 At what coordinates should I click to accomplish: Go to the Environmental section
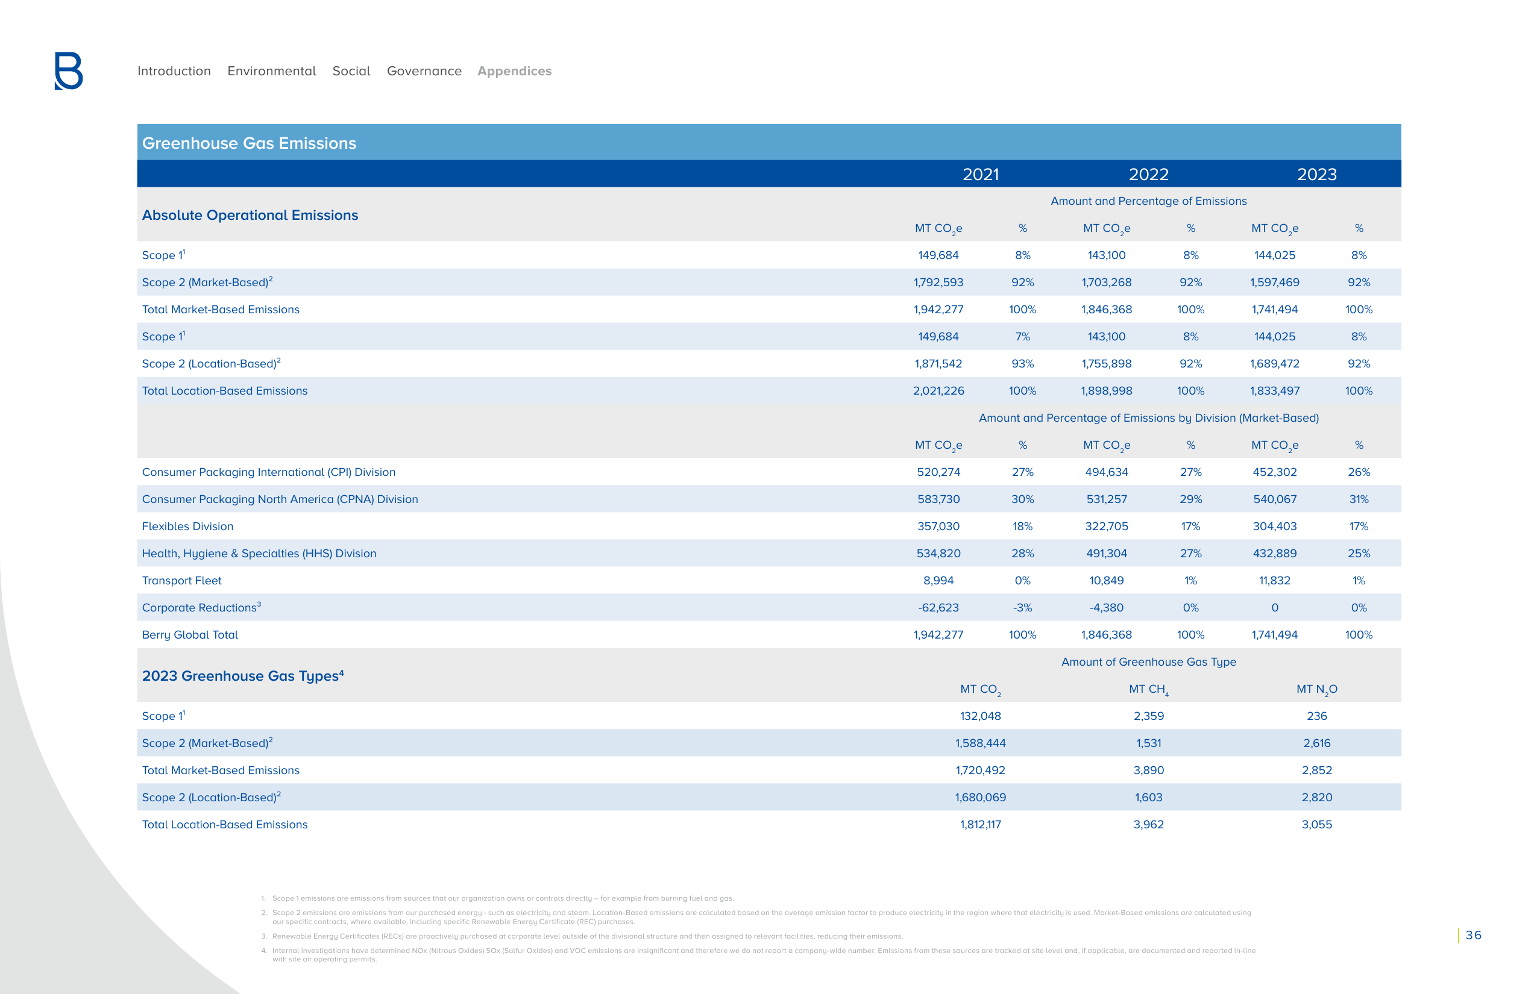(x=271, y=71)
